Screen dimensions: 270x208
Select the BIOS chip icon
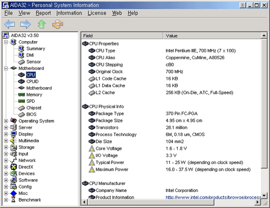[21, 115]
